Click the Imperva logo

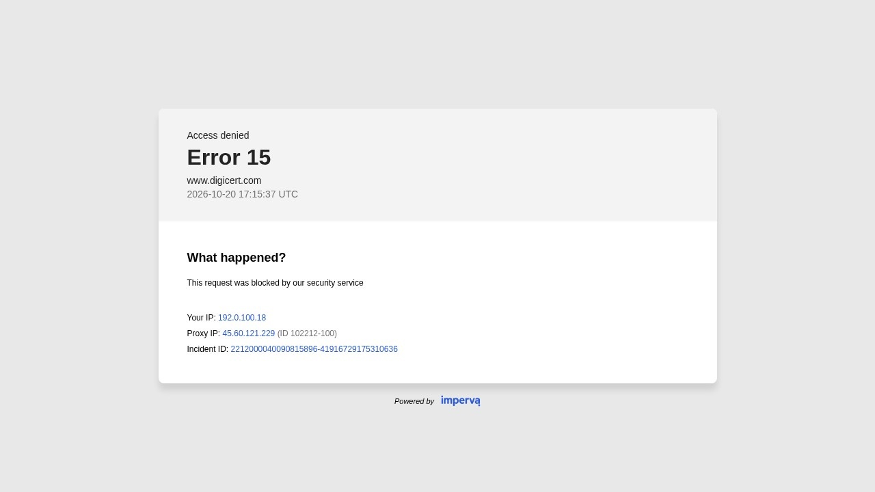(460, 401)
